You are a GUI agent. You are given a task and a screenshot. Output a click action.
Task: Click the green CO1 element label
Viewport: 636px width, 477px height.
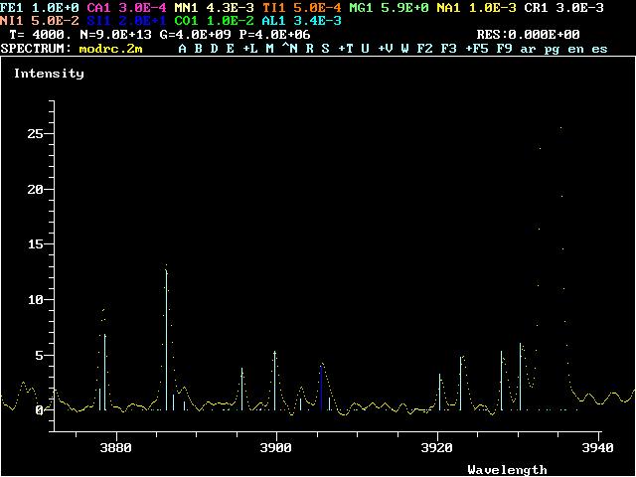(187, 20)
